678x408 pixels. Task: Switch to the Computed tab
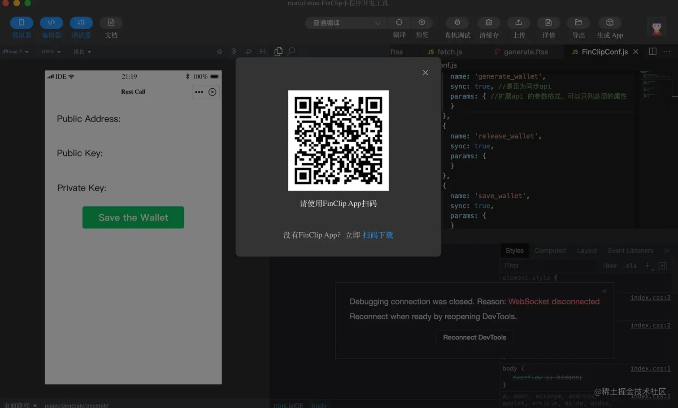click(550, 251)
